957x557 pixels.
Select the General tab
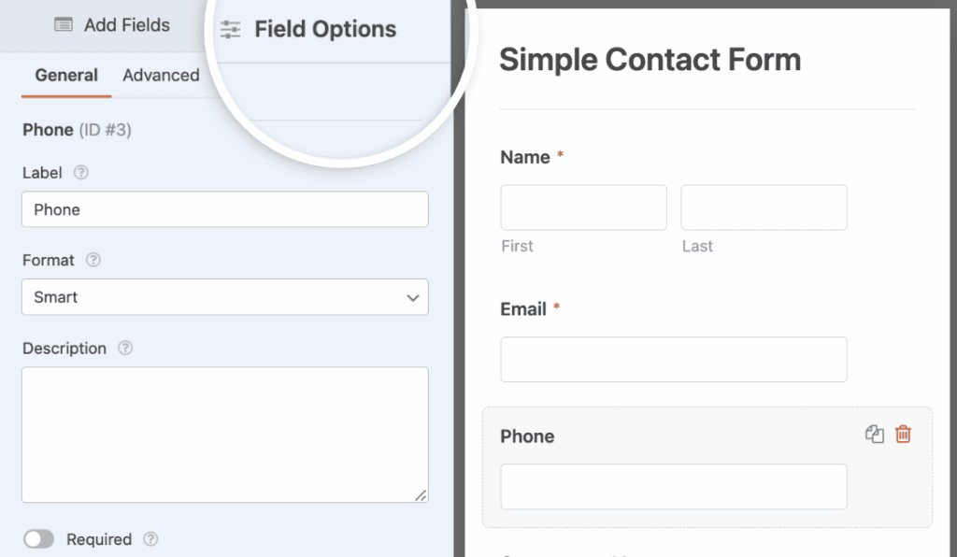[x=65, y=75]
